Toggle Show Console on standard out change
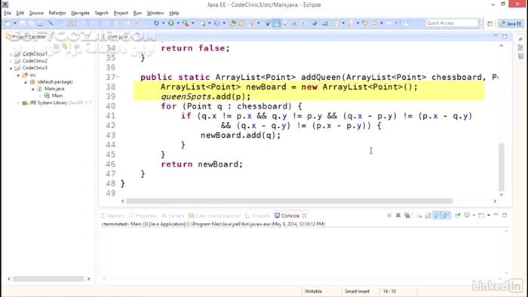Screen dimensions: 528x297 pyautogui.click(x=437, y=216)
